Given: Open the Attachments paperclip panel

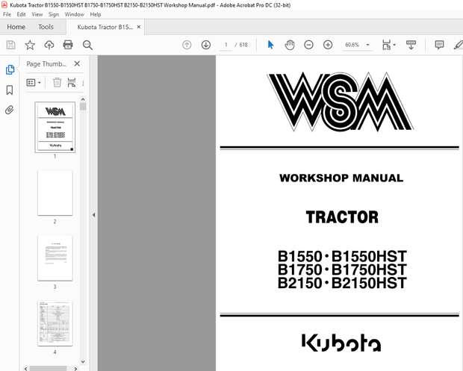Looking at the screenshot, I should 10,110.
